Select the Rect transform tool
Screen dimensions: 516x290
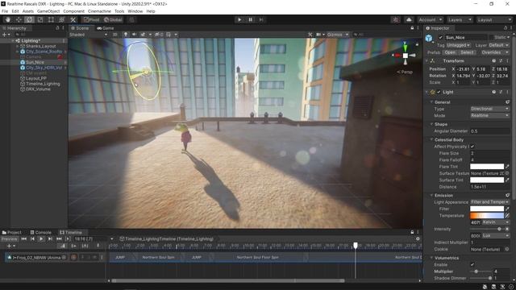pyautogui.click(x=51, y=19)
